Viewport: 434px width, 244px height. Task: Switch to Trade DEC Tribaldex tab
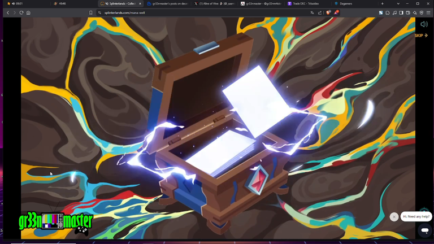(308, 3)
